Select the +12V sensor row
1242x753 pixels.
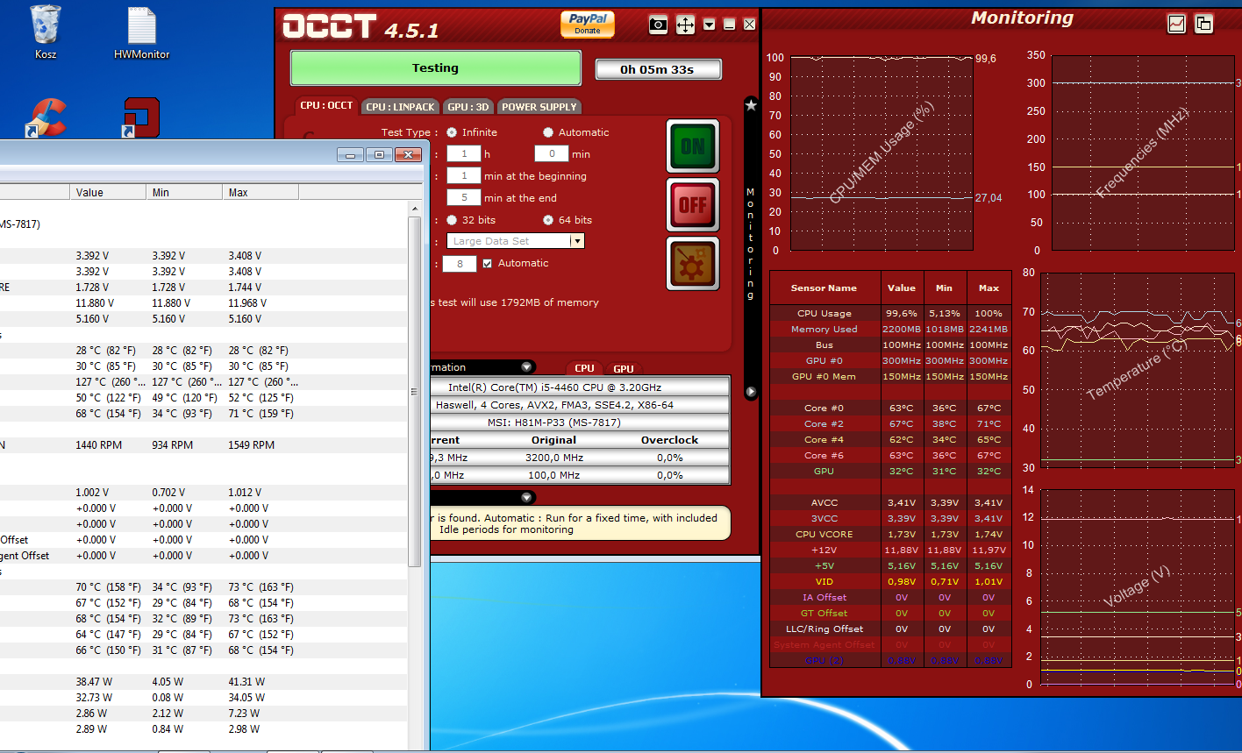click(890, 550)
